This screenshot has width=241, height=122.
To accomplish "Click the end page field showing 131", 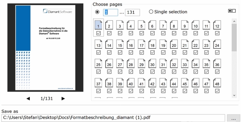I will 132,12.
